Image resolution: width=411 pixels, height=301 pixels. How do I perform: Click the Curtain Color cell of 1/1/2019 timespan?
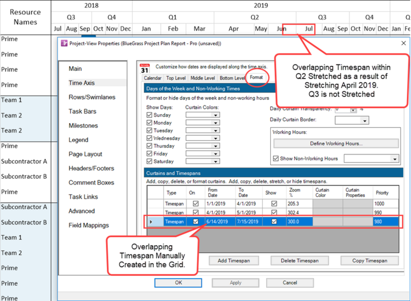327,203
